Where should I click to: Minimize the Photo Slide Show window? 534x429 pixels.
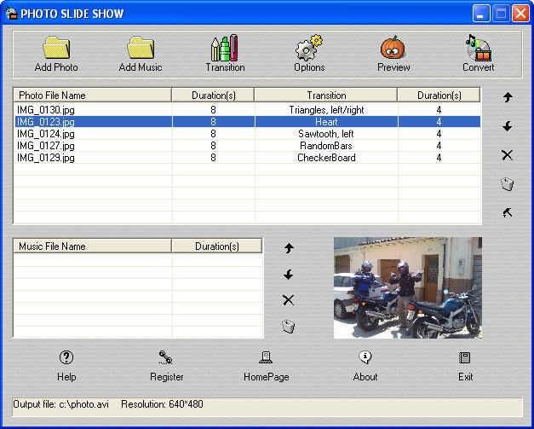click(481, 14)
